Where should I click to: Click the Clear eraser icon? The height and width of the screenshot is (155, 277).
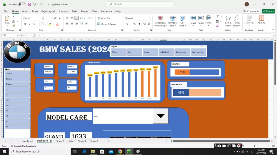218,26
